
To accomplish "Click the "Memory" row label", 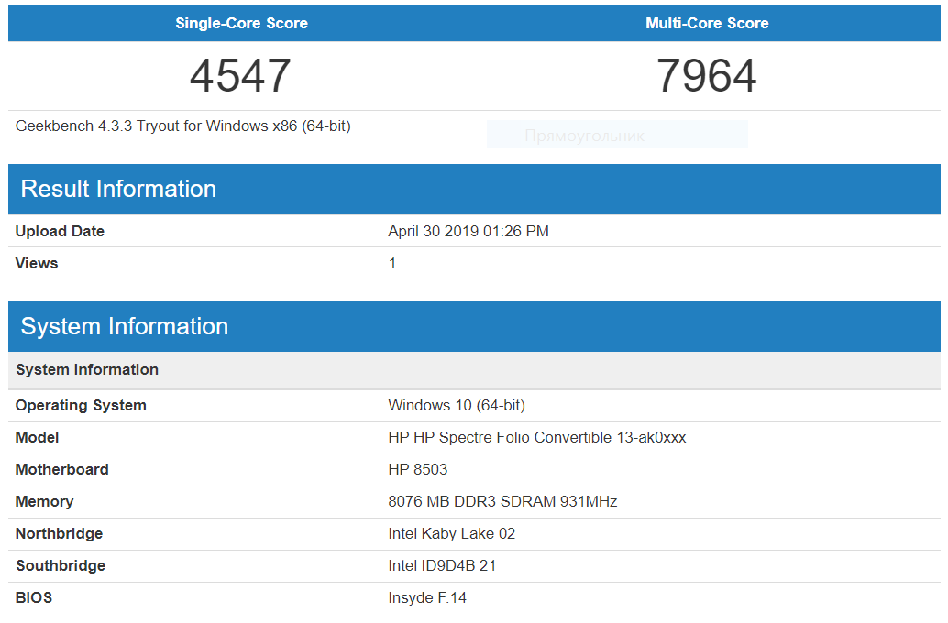I will click(44, 501).
